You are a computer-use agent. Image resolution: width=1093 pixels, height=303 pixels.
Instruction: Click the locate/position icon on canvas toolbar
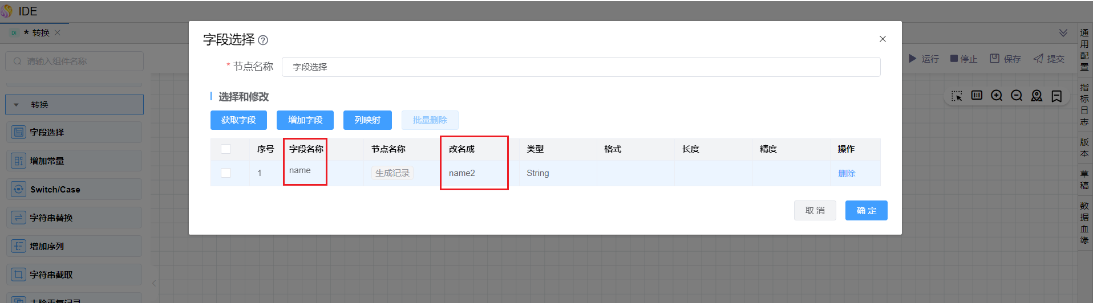[x=1037, y=96]
